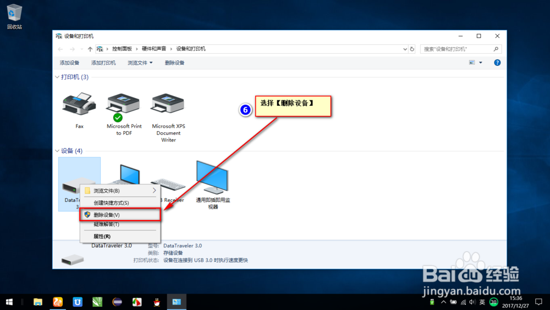Image resolution: width=550 pixels, height=310 pixels.
Task: Click the volume speaker tray icon
Action: pyautogui.click(x=472, y=302)
